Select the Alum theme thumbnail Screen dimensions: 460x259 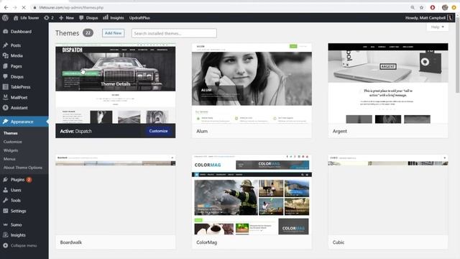[x=252, y=83]
